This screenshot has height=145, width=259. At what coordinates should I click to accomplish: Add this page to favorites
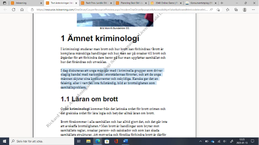pos(218,10)
